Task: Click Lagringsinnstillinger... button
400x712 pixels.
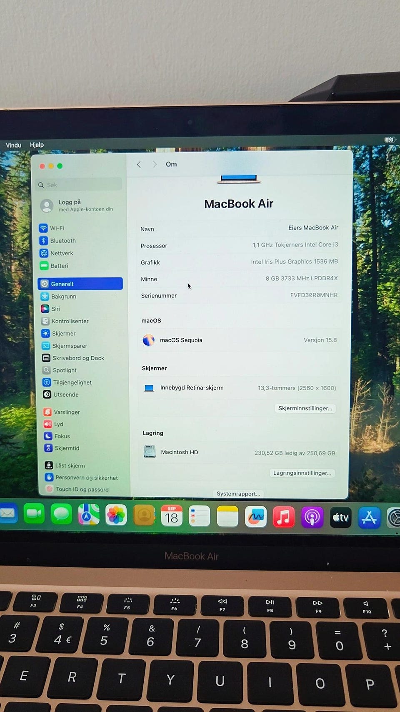Action: (x=302, y=473)
